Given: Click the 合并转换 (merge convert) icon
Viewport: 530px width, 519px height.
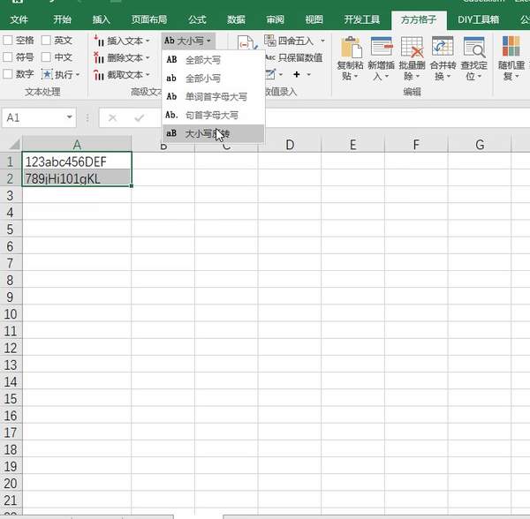Looking at the screenshot, I should coord(443,49).
